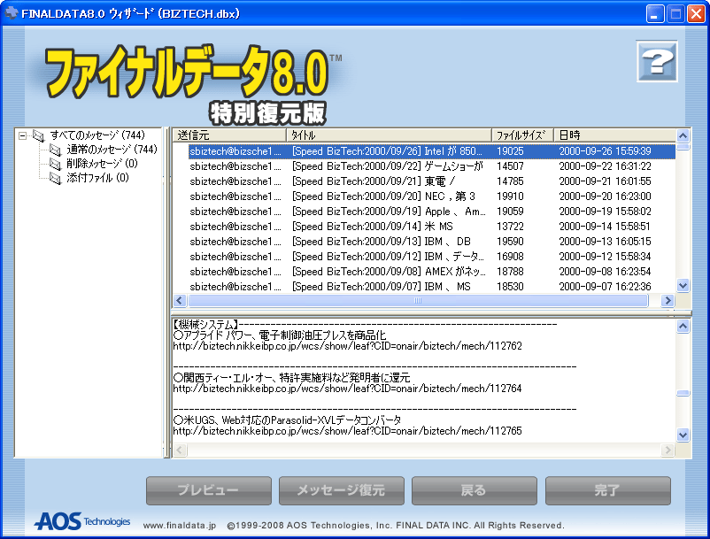Click preview pane scroll down arrow

(683, 435)
